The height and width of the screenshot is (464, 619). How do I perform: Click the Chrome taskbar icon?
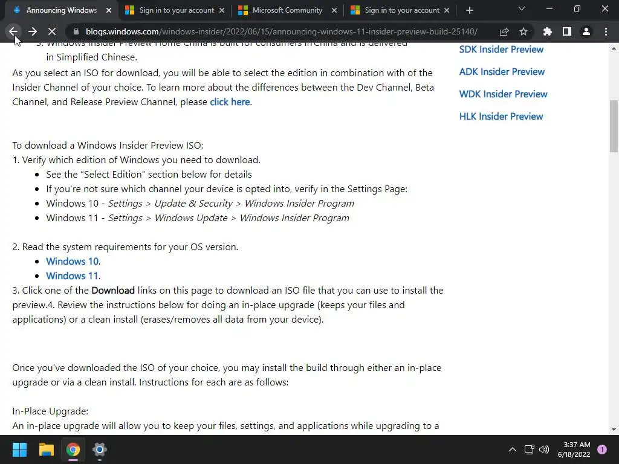point(73,449)
